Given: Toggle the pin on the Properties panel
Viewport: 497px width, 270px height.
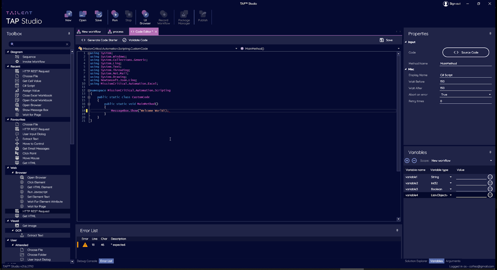Looking at the screenshot, I should 490,34.
